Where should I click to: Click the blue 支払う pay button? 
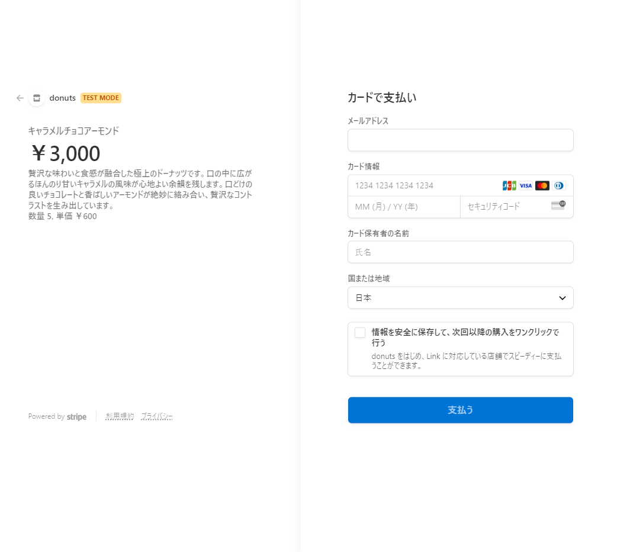click(x=461, y=410)
